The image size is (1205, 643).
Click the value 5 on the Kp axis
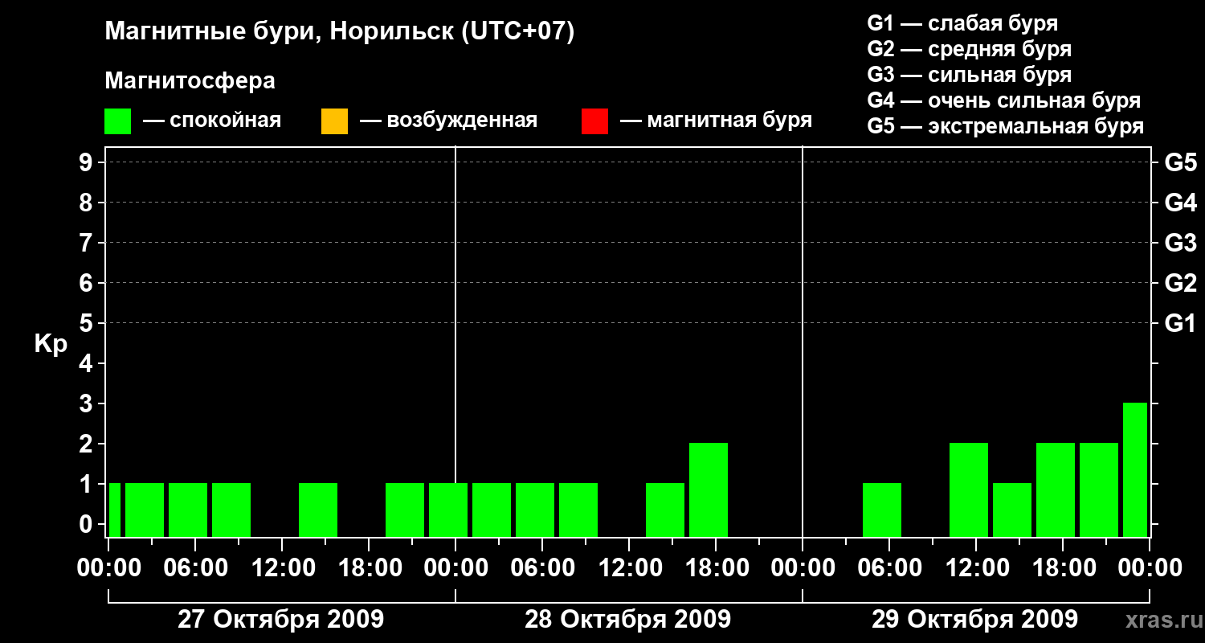[x=88, y=323]
